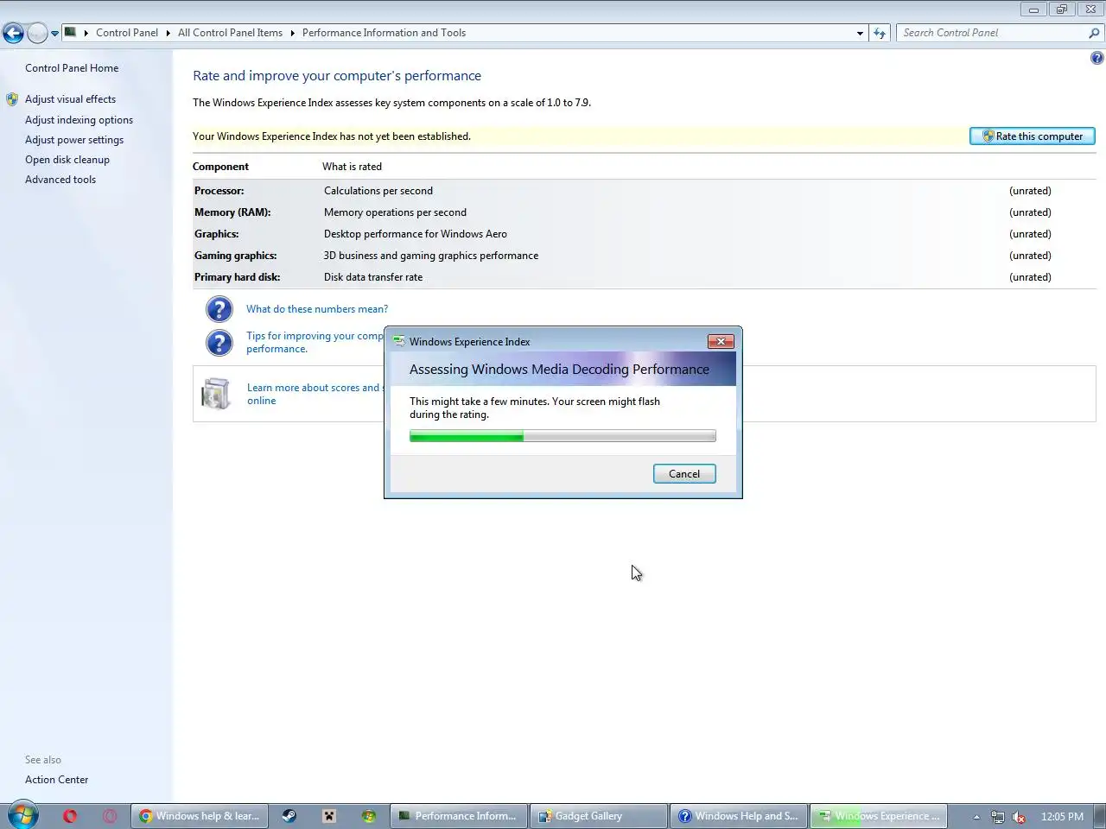Select the Gaming graphics row label
The height and width of the screenshot is (829, 1106).
coord(235,256)
